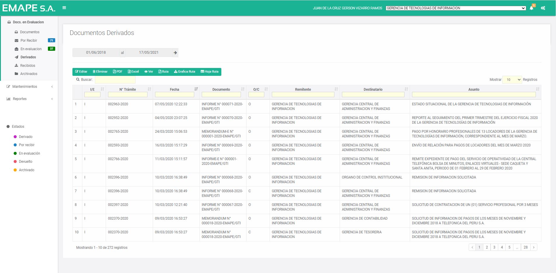Screen dimensions: 556x273
Task: Focus the Destinatario column filter
Action: point(373,94)
